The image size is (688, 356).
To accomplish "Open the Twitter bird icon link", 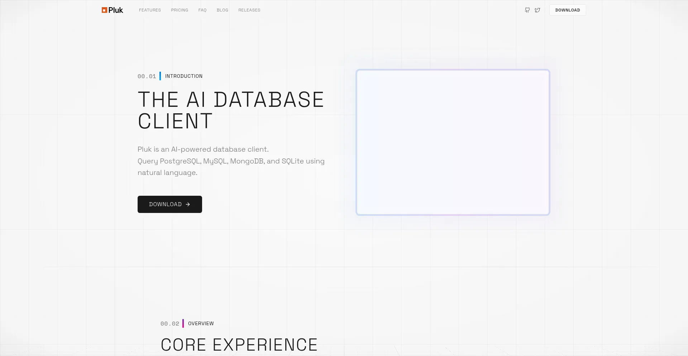I will [x=537, y=10].
